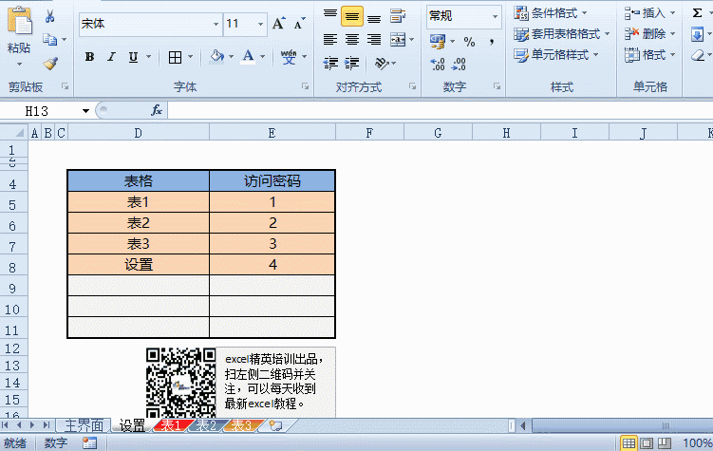Click the Paste clipboard icon

click(x=20, y=22)
